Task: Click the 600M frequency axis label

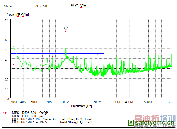Action: click(148, 102)
